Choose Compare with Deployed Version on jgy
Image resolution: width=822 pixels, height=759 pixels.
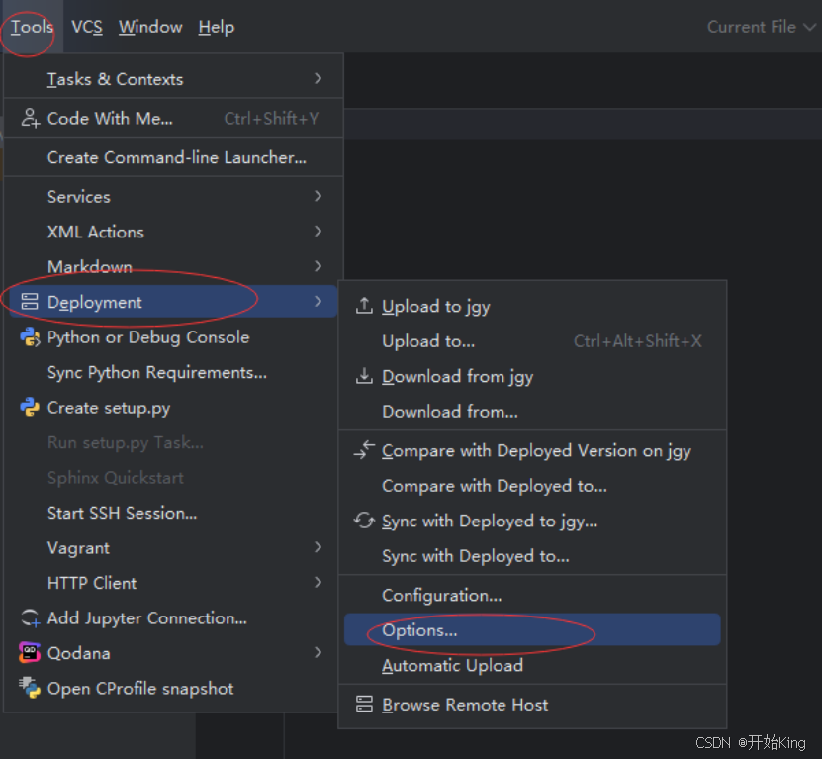[532, 450]
